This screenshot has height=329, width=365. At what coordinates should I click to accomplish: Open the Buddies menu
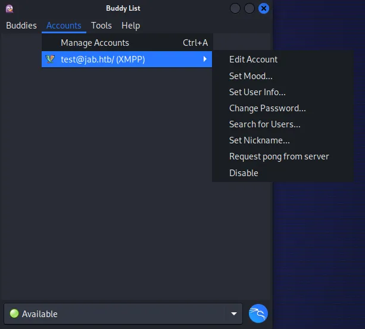(21, 26)
